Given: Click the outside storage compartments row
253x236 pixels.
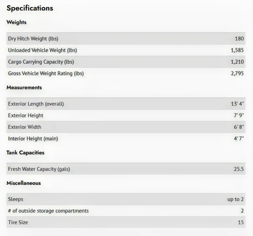Looking at the screenshot, I should click(x=126, y=211).
